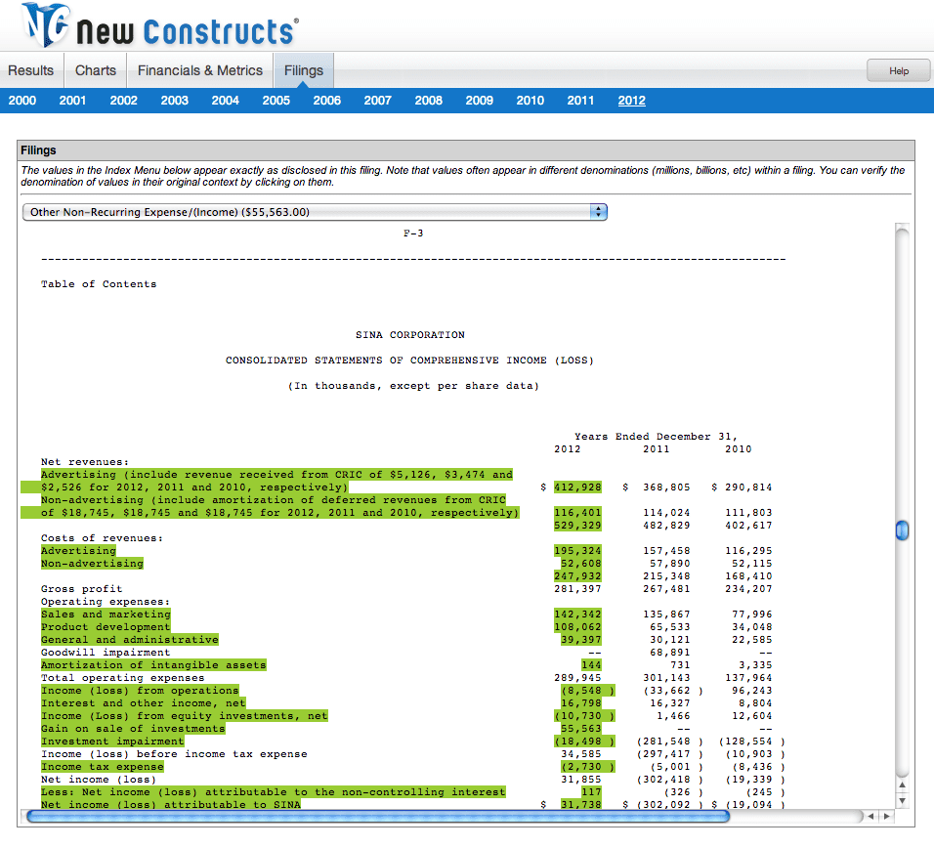
Task: Click highlighted non-controlling interest value 117
Action: coord(591,792)
